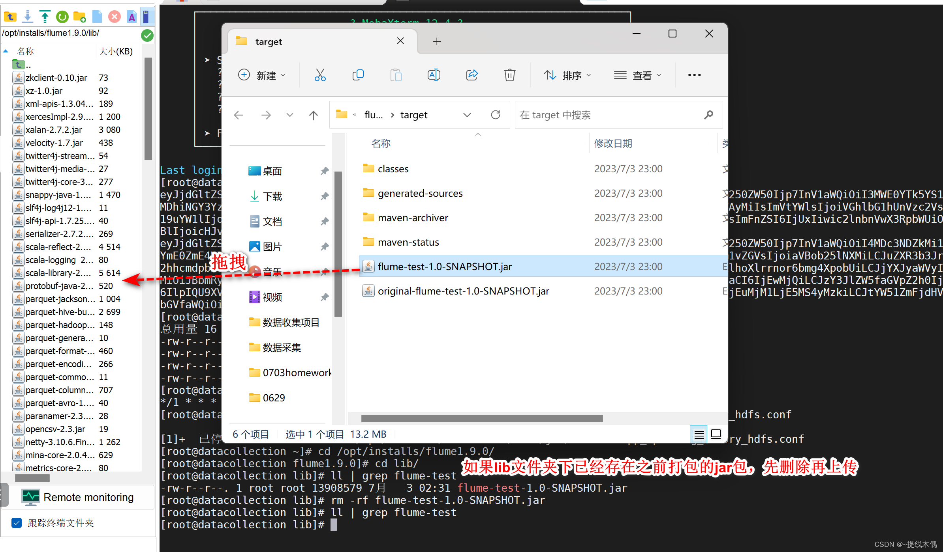943x552 pixels.
Task: Select original-flume-test-1.0-SNAPSHOT.jar file
Action: (543, 291)
